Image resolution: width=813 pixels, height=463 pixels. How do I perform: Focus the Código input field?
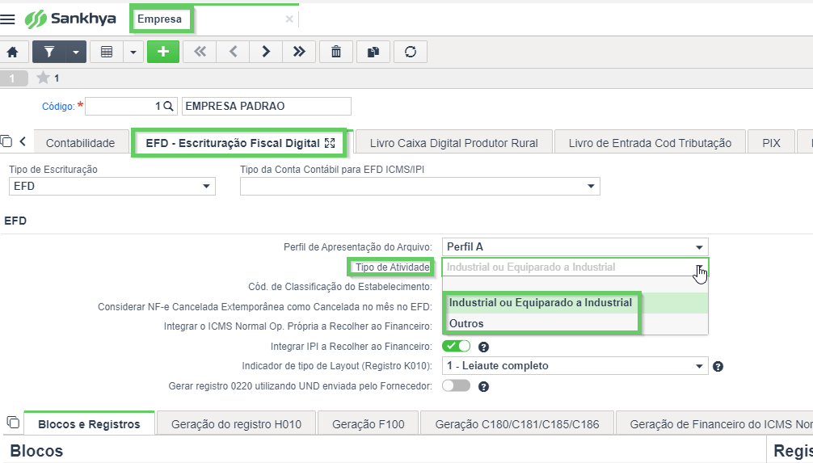point(131,107)
